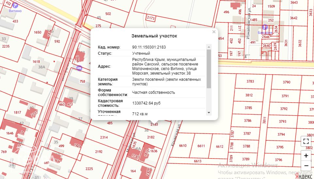Select building 1829 on the map
This screenshot has width=314, height=179.
click(78, 146)
